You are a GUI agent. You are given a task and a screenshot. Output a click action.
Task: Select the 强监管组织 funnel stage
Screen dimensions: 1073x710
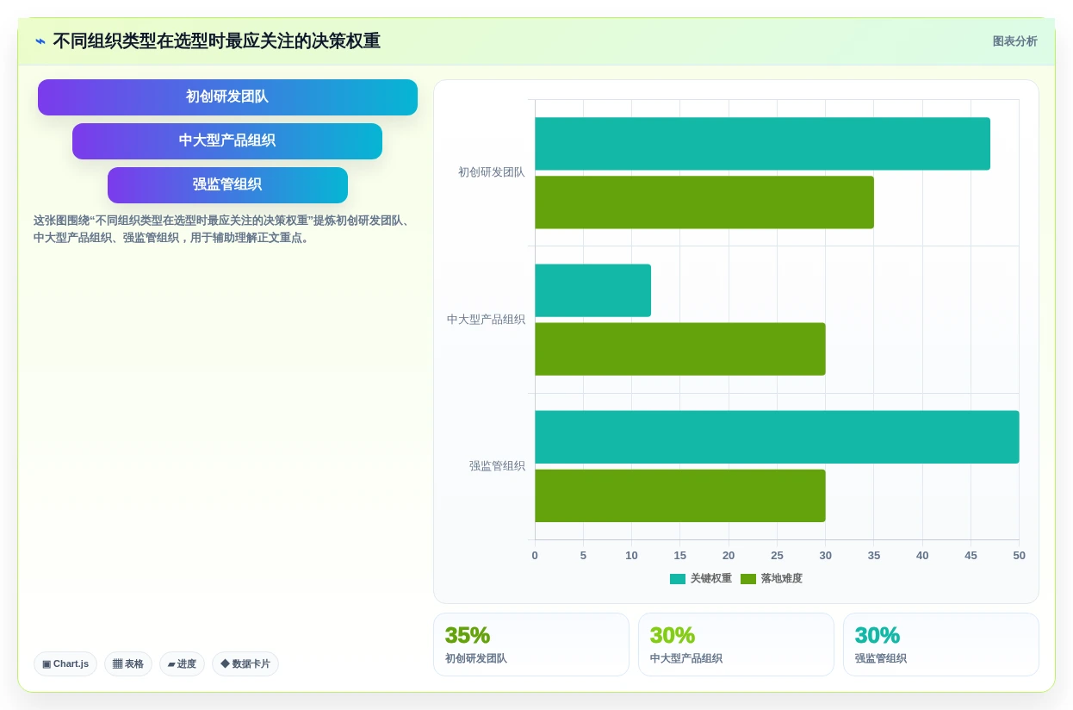click(x=227, y=185)
